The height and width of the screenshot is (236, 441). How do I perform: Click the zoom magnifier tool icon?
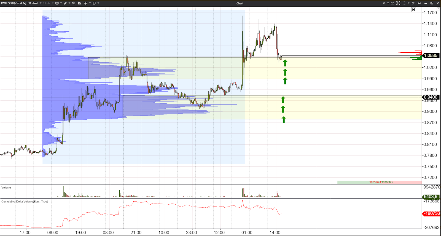(74, 3)
